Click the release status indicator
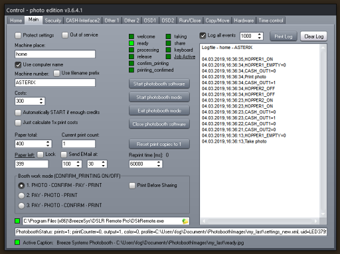 click(131, 56)
